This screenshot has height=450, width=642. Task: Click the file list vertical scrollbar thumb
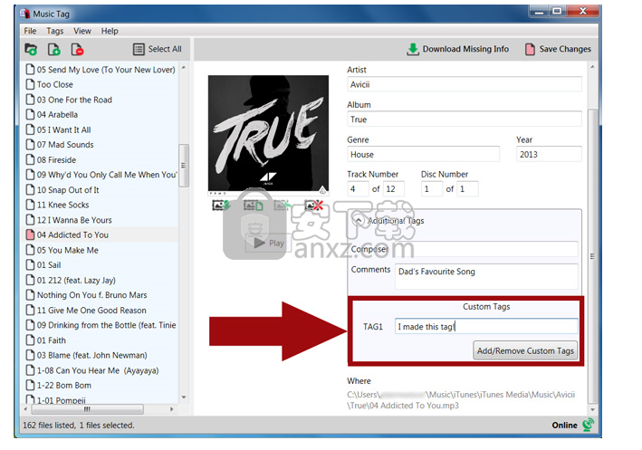point(184,165)
